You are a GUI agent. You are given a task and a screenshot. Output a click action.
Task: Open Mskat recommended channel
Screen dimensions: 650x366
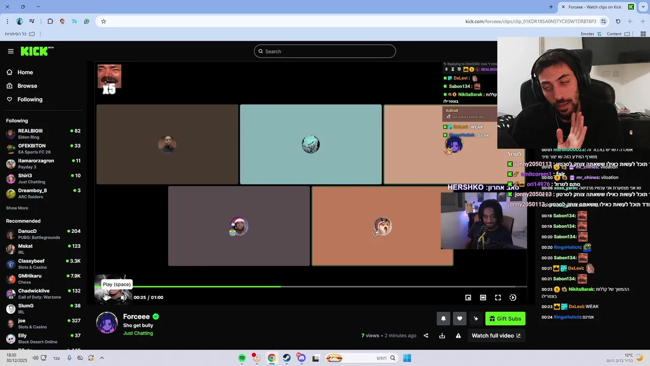pyautogui.click(x=44, y=249)
